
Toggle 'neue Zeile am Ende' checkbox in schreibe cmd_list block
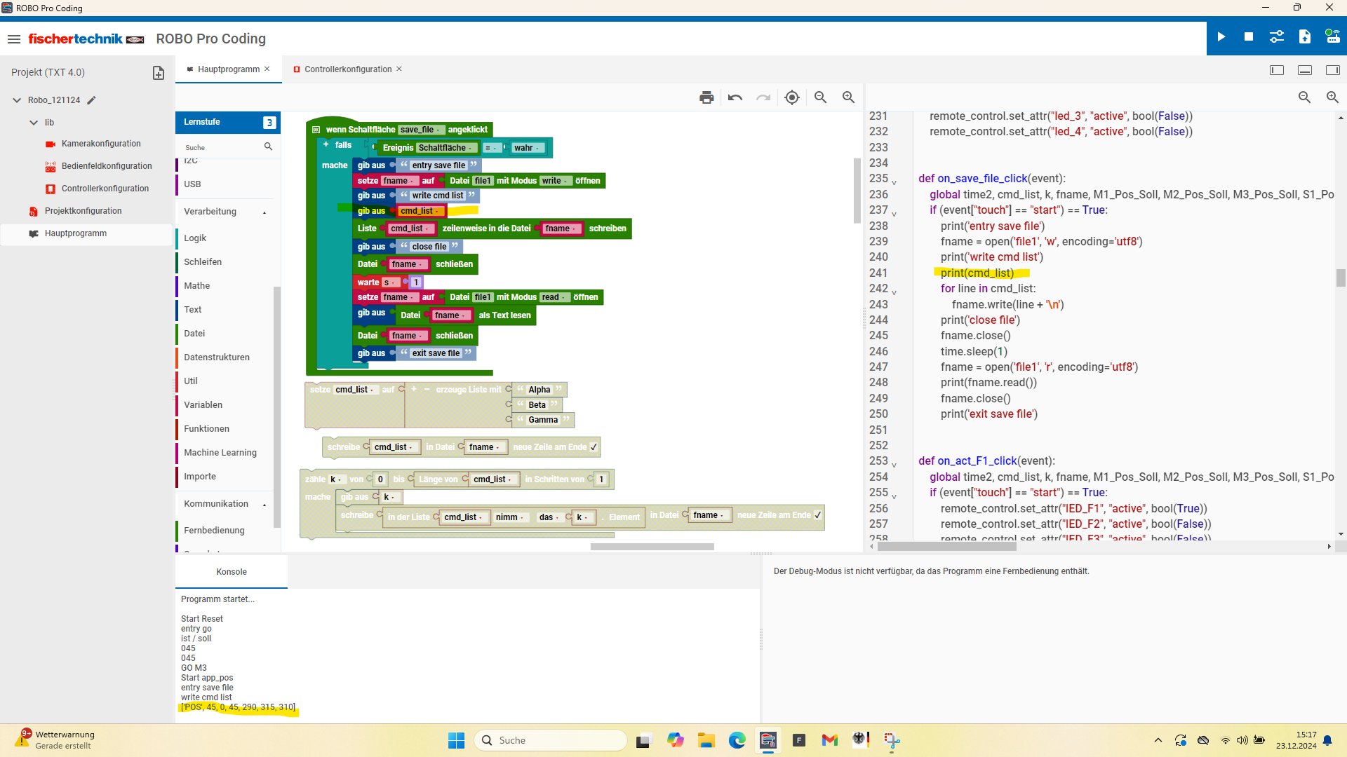coord(594,447)
